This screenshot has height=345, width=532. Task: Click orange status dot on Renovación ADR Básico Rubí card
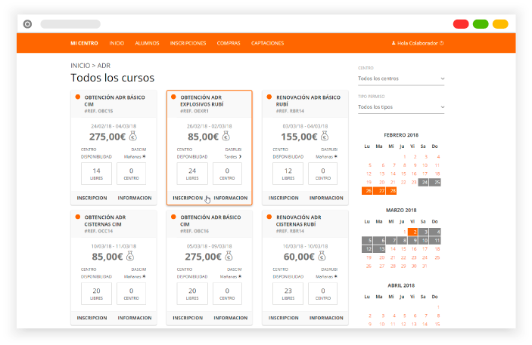coord(269,97)
